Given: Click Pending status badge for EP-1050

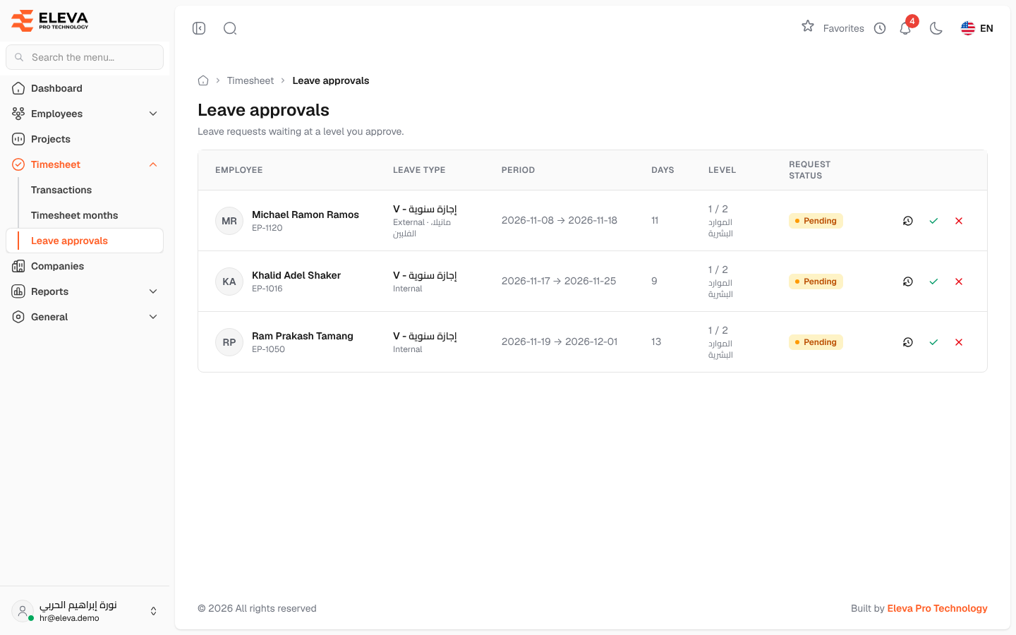Looking at the screenshot, I should pyautogui.click(x=816, y=342).
